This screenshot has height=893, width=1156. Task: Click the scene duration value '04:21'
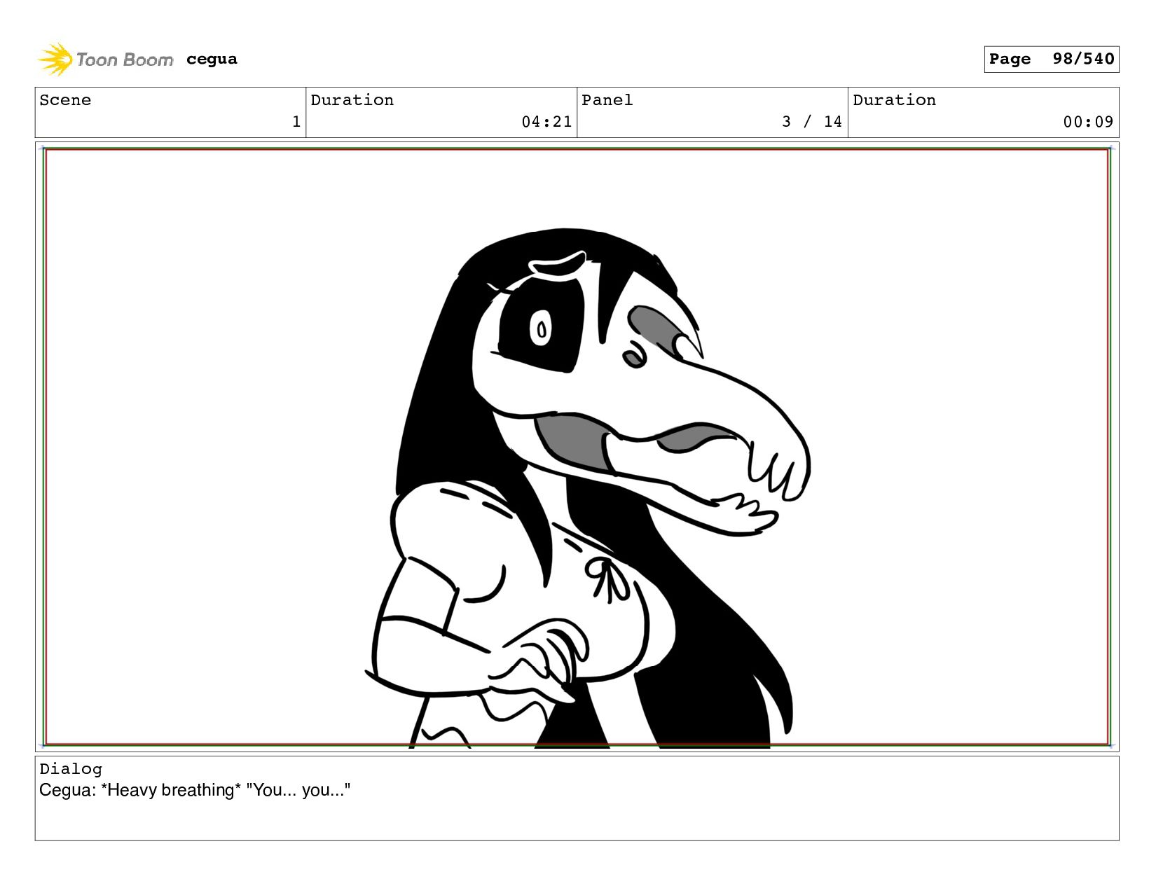tap(546, 122)
